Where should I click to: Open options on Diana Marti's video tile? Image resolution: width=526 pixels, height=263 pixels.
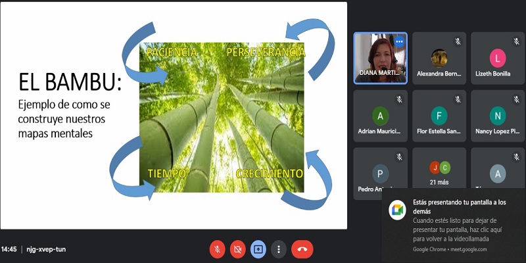398,41
